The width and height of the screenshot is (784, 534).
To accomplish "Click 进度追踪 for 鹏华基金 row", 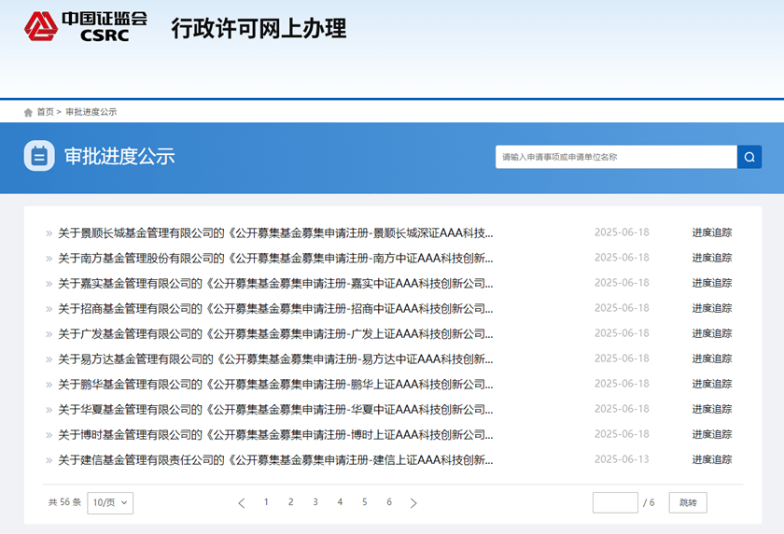I will [x=712, y=384].
